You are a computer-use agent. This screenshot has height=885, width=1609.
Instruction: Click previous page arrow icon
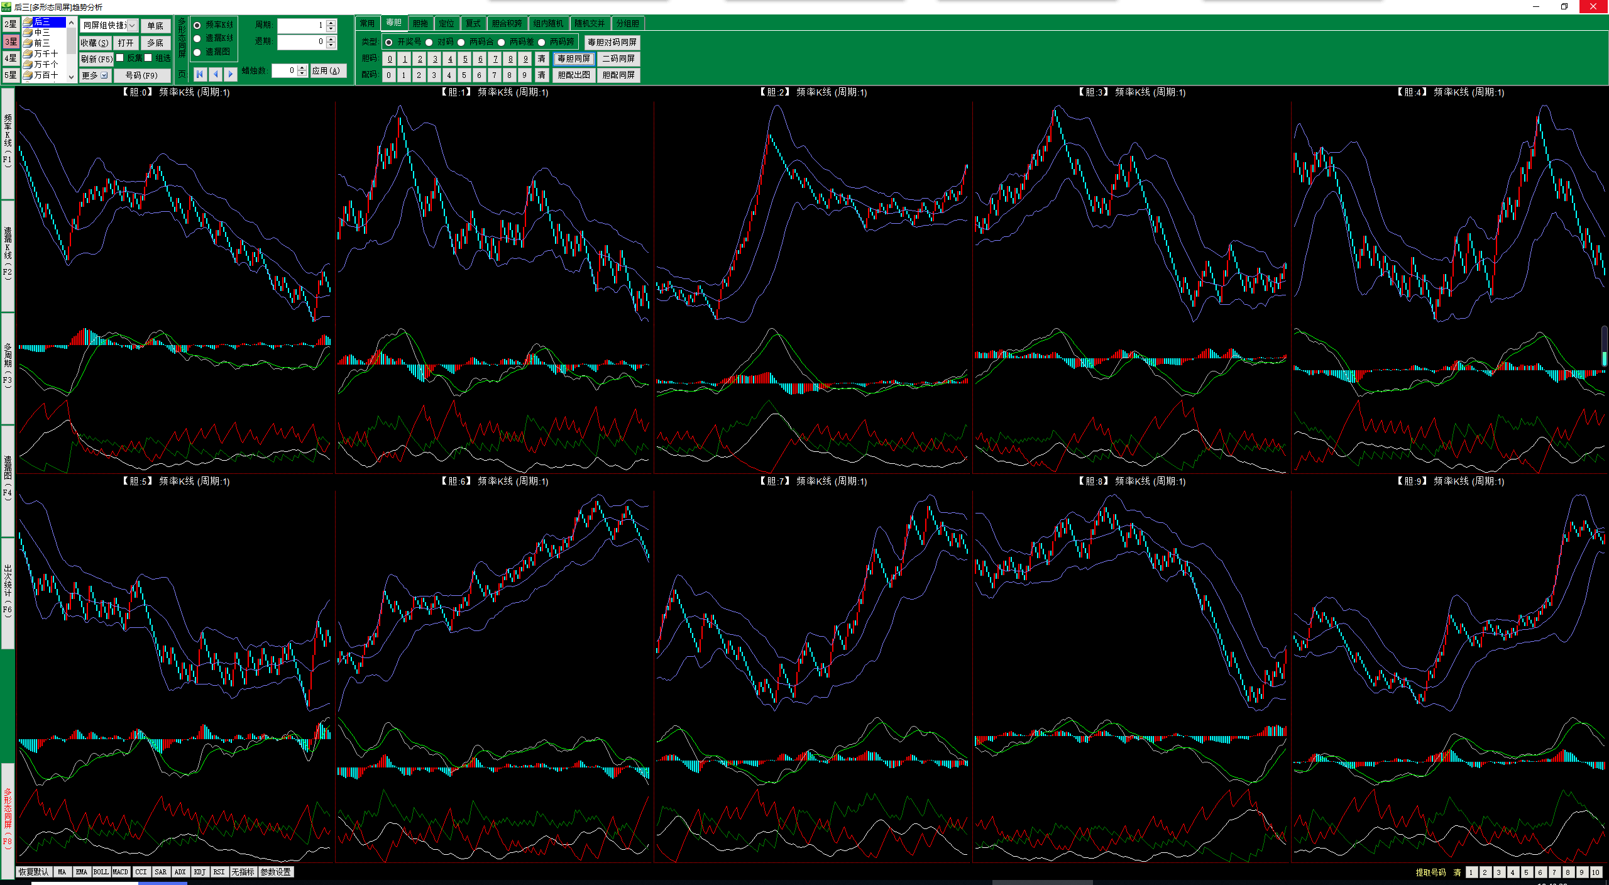pos(216,74)
